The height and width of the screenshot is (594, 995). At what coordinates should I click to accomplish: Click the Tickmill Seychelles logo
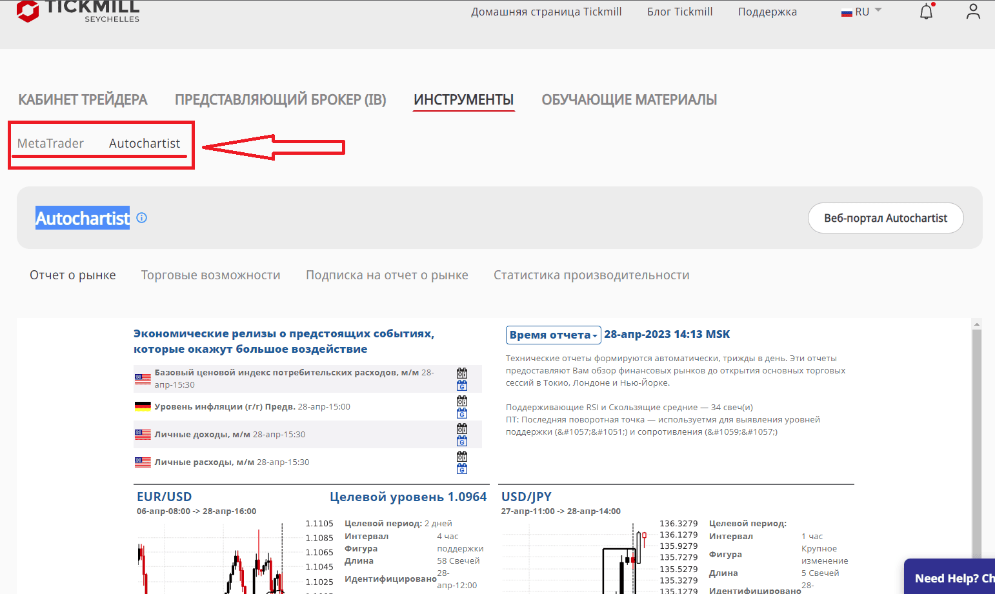(x=78, y=11)
